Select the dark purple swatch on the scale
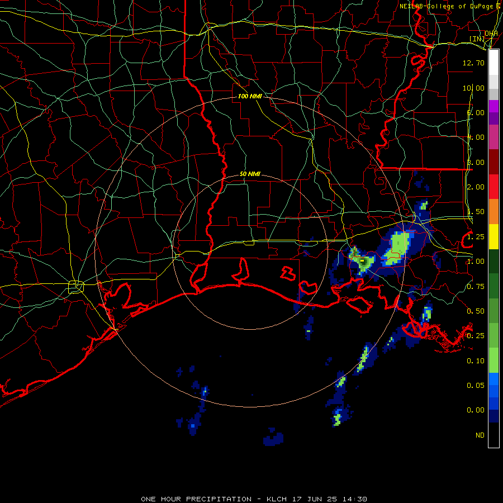Viewport: 503px width, 503px height. coord(493,118)
